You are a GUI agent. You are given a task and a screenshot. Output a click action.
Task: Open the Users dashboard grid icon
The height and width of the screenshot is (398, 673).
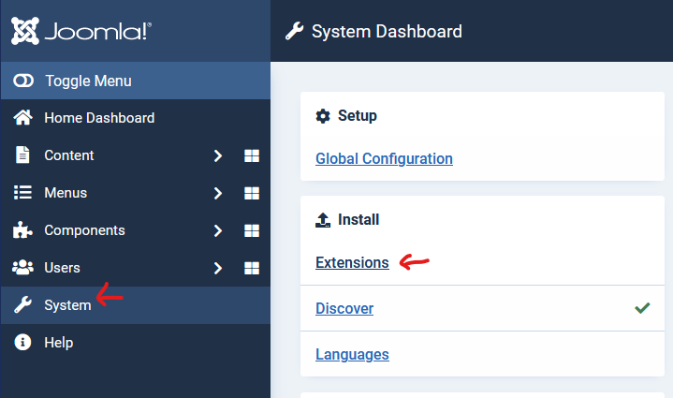[x=252, y=268]
